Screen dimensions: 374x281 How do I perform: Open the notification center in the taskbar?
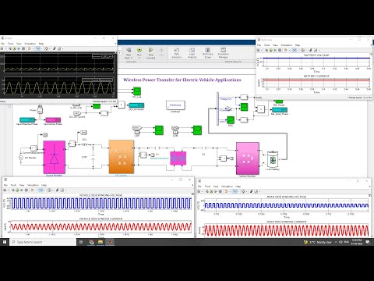[x=368, y=242]
